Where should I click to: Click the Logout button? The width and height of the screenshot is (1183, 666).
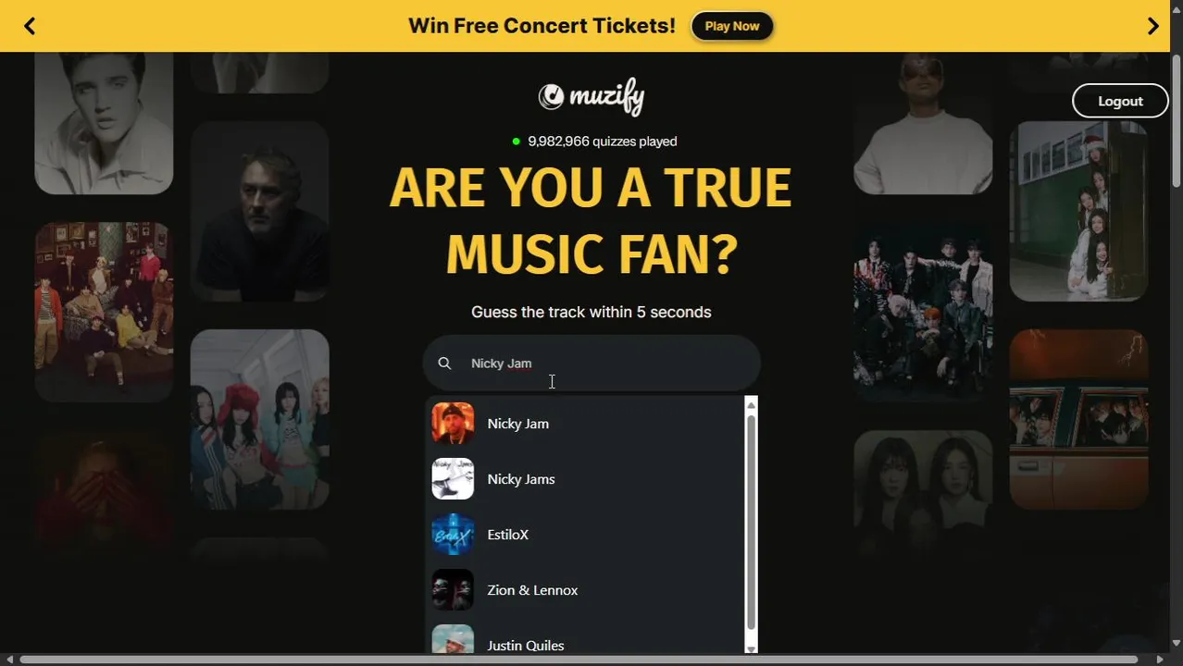(1120, 101)
